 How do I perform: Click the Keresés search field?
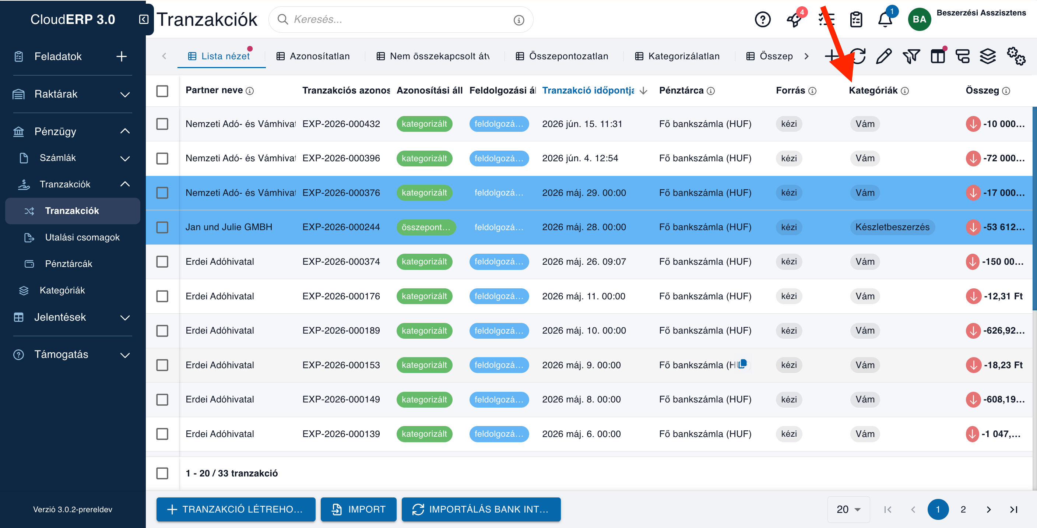(401, 19)
